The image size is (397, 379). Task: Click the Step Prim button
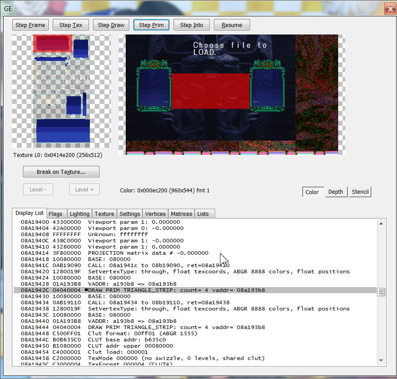pyautogui.click(x=151, y=25)
